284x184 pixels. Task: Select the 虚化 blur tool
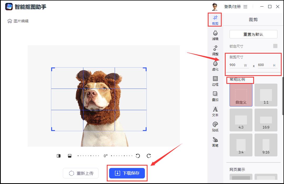[x=215, y=65]
